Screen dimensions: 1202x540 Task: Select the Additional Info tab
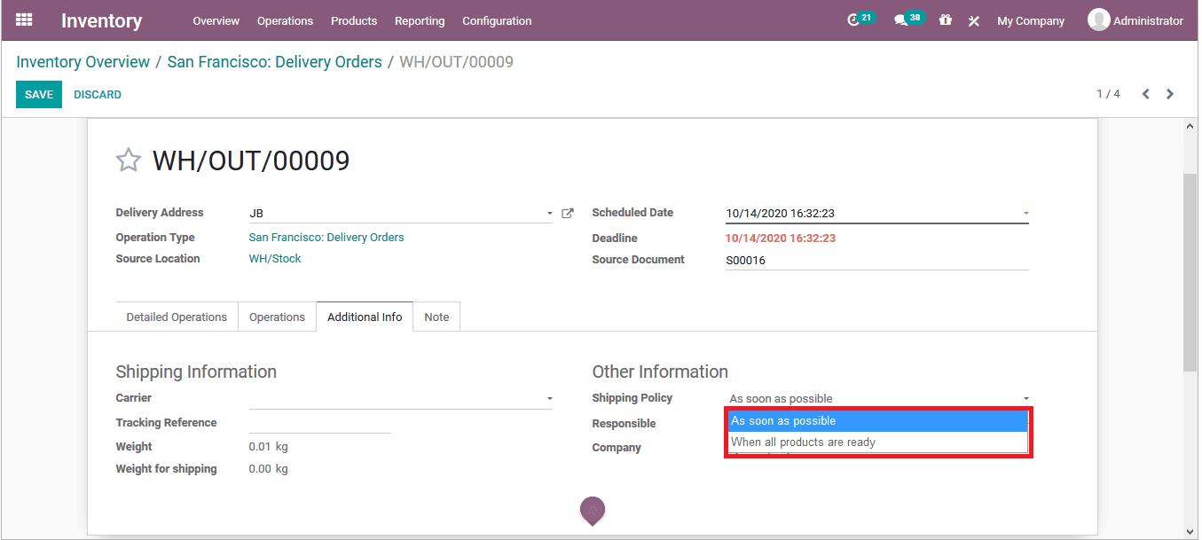[365, 317]
